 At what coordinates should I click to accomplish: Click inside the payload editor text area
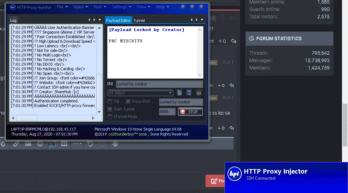152,53
